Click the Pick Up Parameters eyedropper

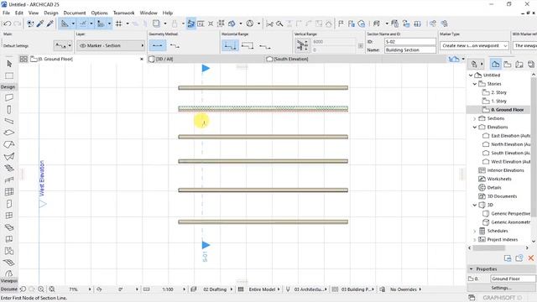click(40, 23)
